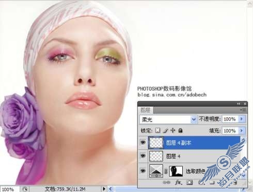Viewport: 253px width, 192px height.
Task: Open the 不透明度 opacity slider arrow
Action: (x=242, y=119)
